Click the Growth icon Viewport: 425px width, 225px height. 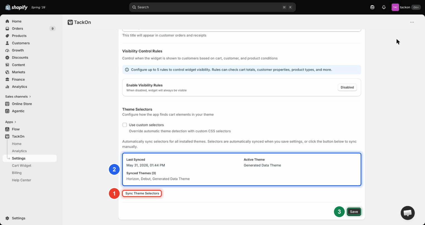(7, 50)
